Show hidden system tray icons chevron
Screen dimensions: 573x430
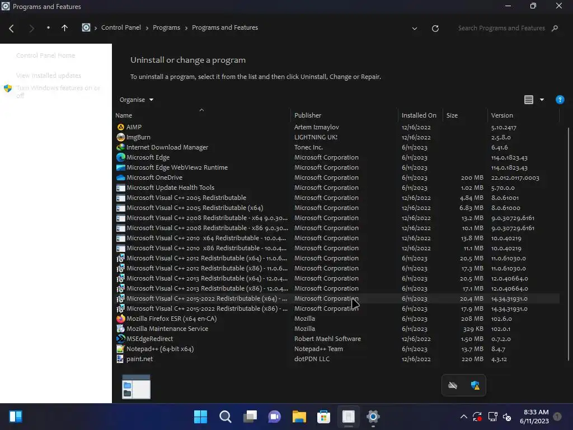463,417
